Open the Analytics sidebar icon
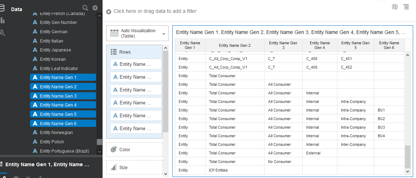Viewport: 416px width, 178px height. tap(3, 33)
